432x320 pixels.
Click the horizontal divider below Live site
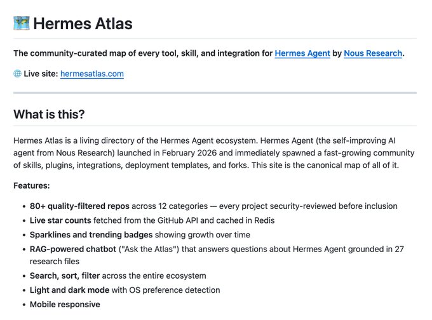click(x=215, y=93)
